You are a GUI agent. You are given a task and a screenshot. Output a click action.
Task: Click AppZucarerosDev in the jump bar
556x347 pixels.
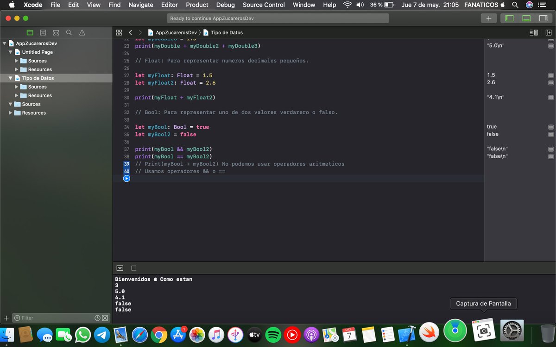tap(172, 32)
